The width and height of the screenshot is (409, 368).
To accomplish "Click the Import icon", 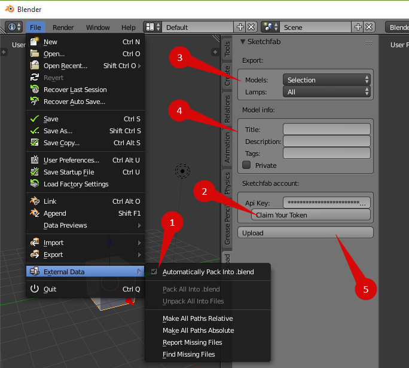I will click(35, 243).
